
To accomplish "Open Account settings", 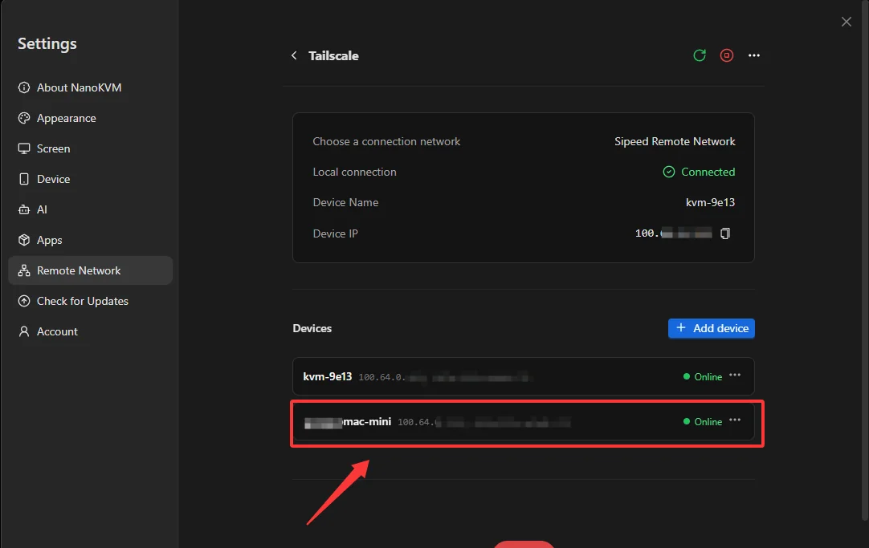I will tap(90, 331).
